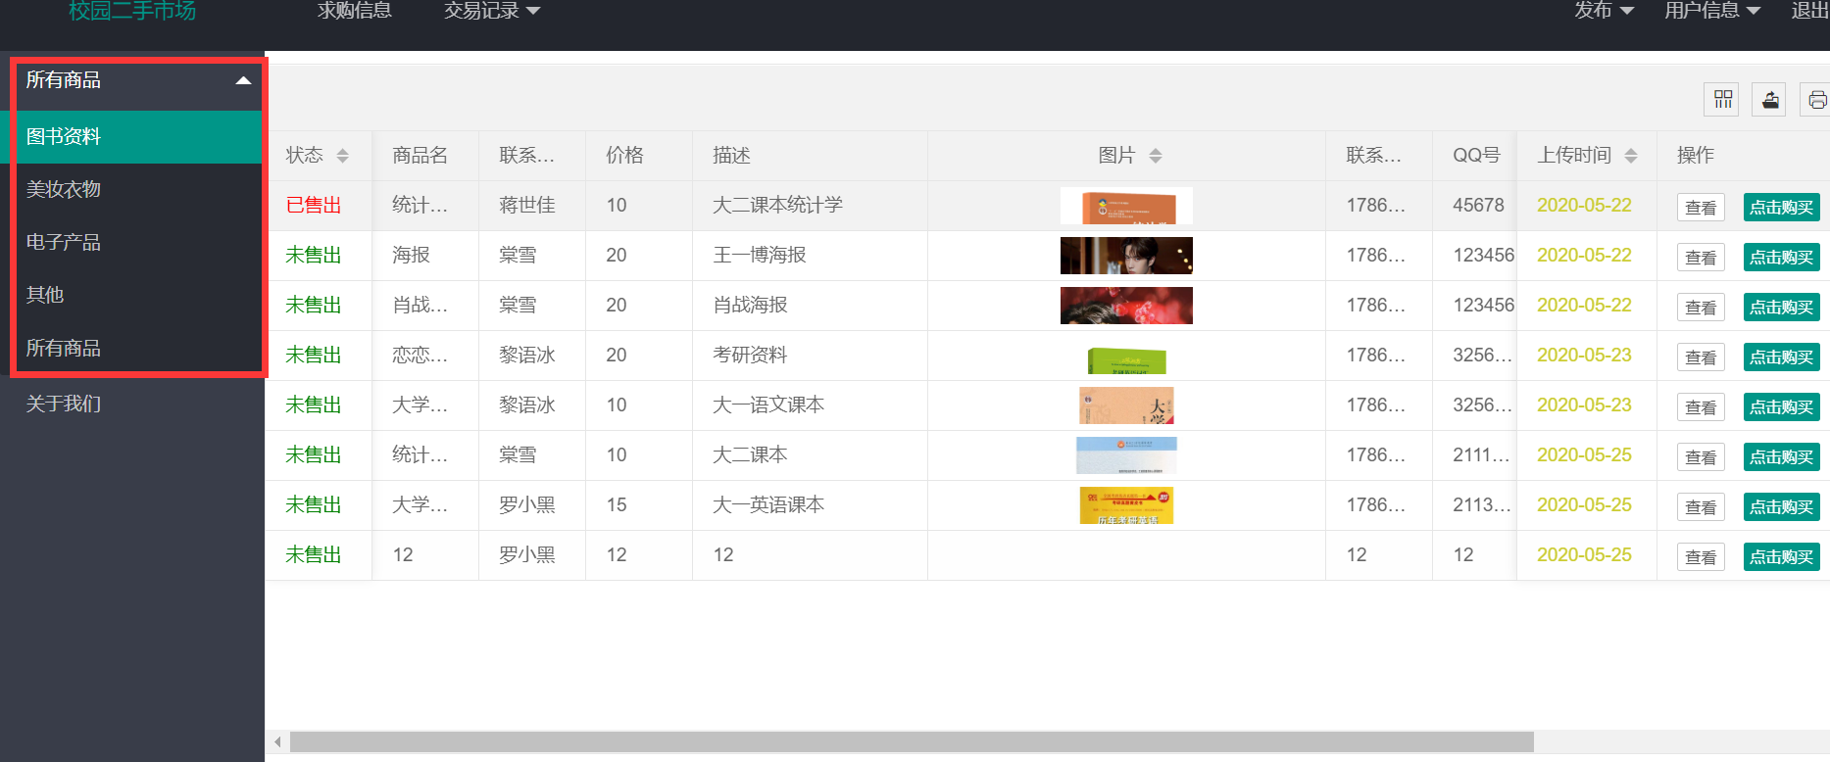Open the 大一英语课本 yellow thumbnail

tap(1126, 505)
